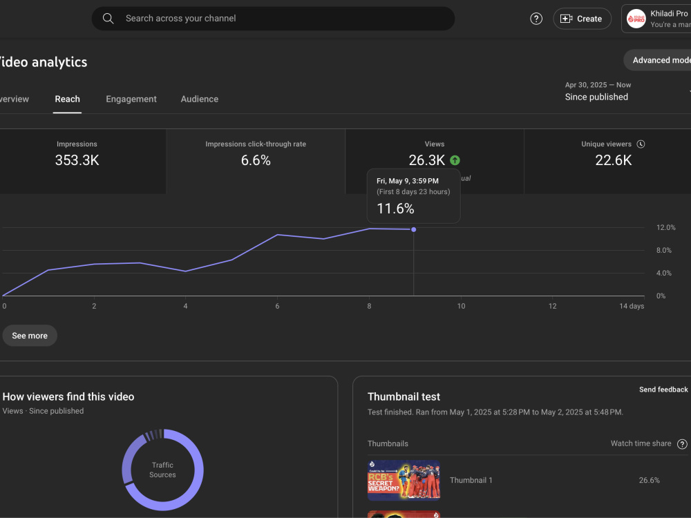
Task: Open the Reach tab
Action: 68,99
